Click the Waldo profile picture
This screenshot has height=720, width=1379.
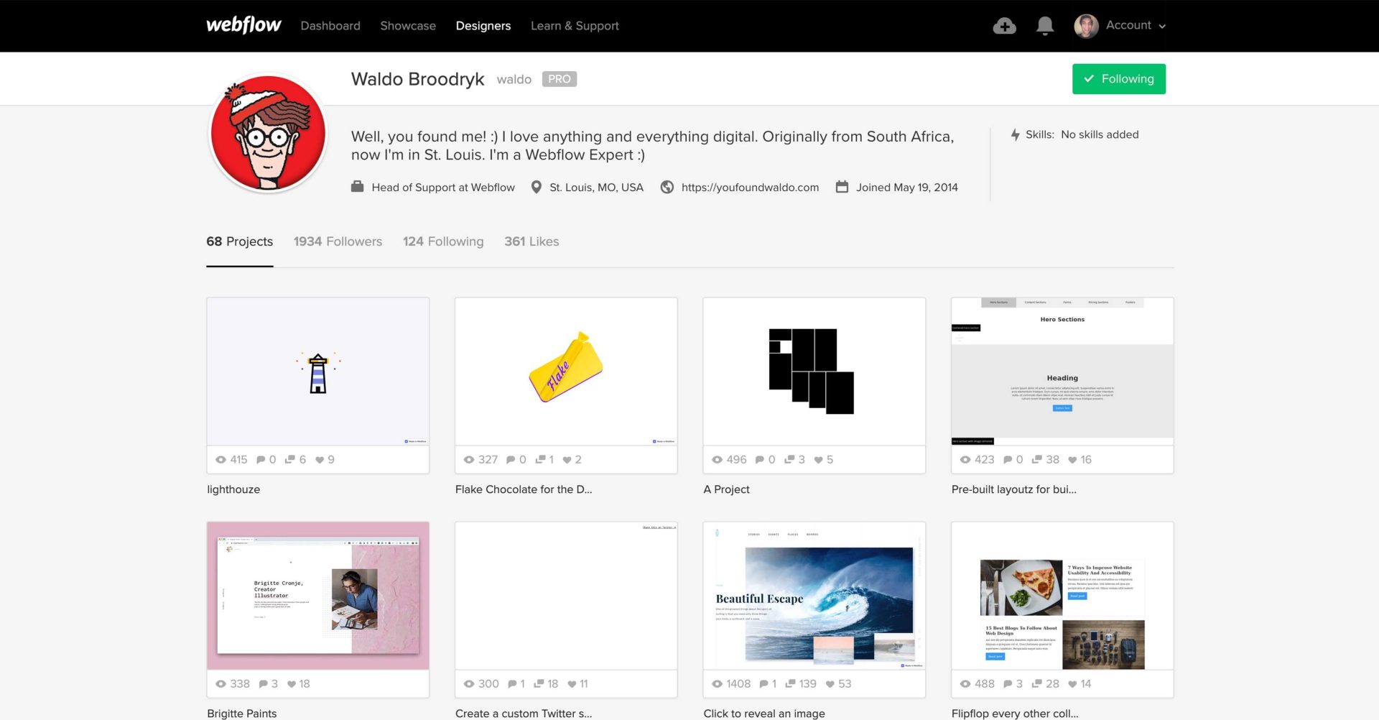tap(268, 133)
